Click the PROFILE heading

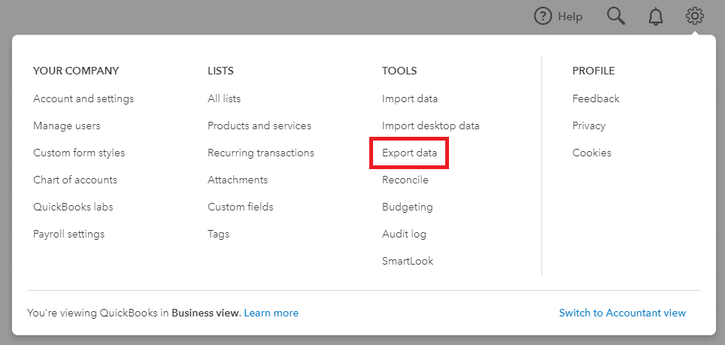click(593, 71)
